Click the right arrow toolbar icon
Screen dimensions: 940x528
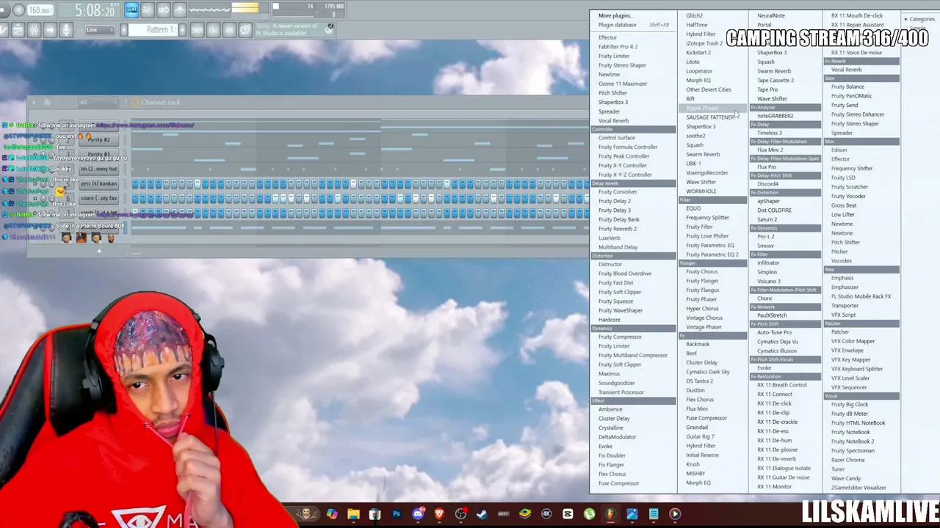50,30
